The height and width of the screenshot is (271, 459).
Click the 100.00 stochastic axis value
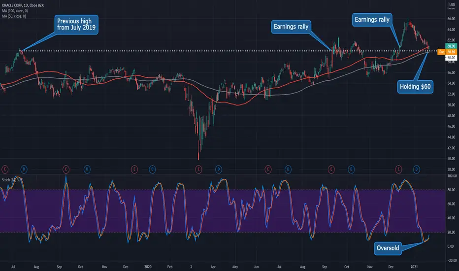[452, 176]
